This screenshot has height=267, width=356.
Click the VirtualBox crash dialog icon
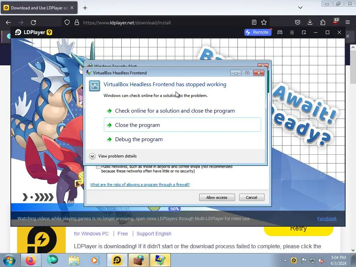click(x=95, y=86)
